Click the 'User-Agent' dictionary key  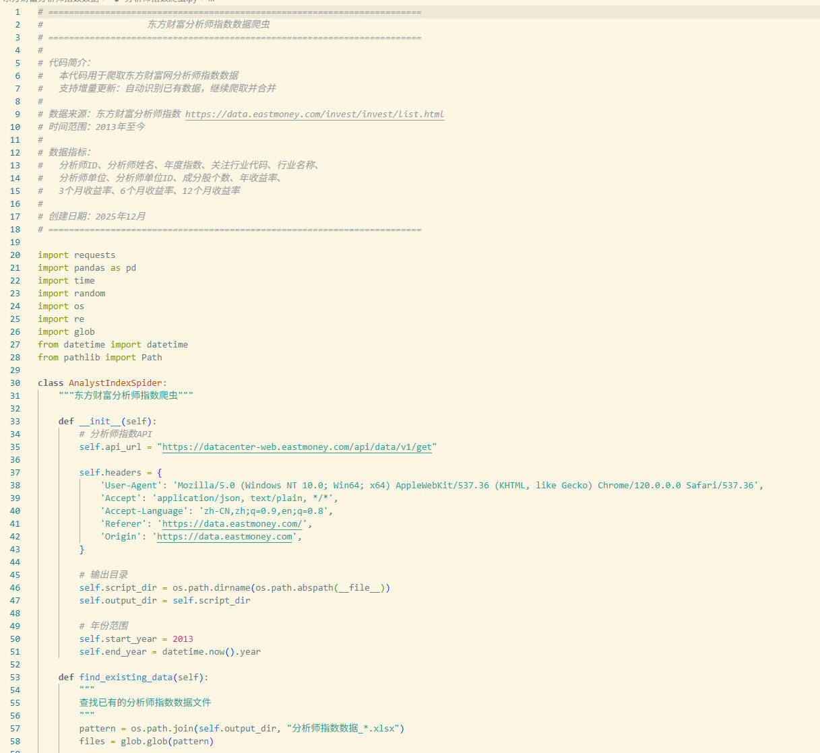tap(131, 485)
